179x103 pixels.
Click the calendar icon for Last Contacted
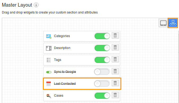[48, 84]
